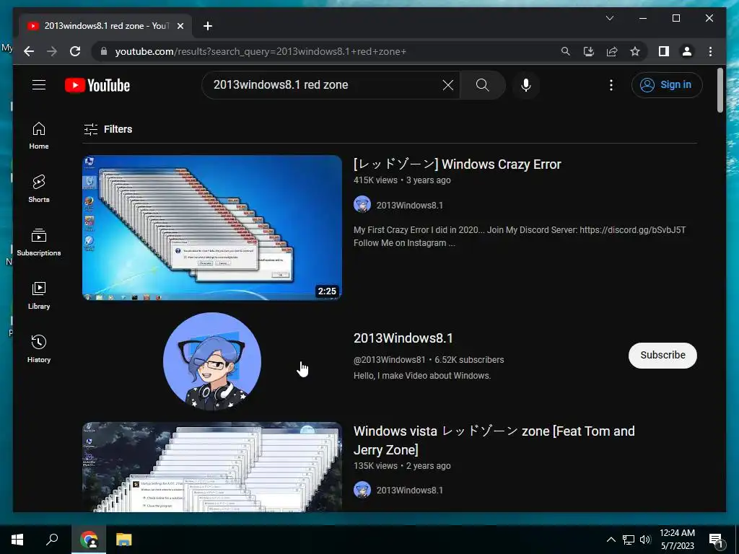Start voice search with the microphone icon

coord(526,85)
